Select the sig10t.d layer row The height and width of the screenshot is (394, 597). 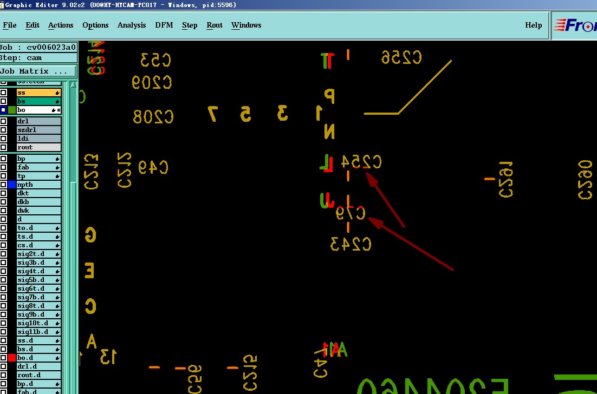click(x=39, y=323)
